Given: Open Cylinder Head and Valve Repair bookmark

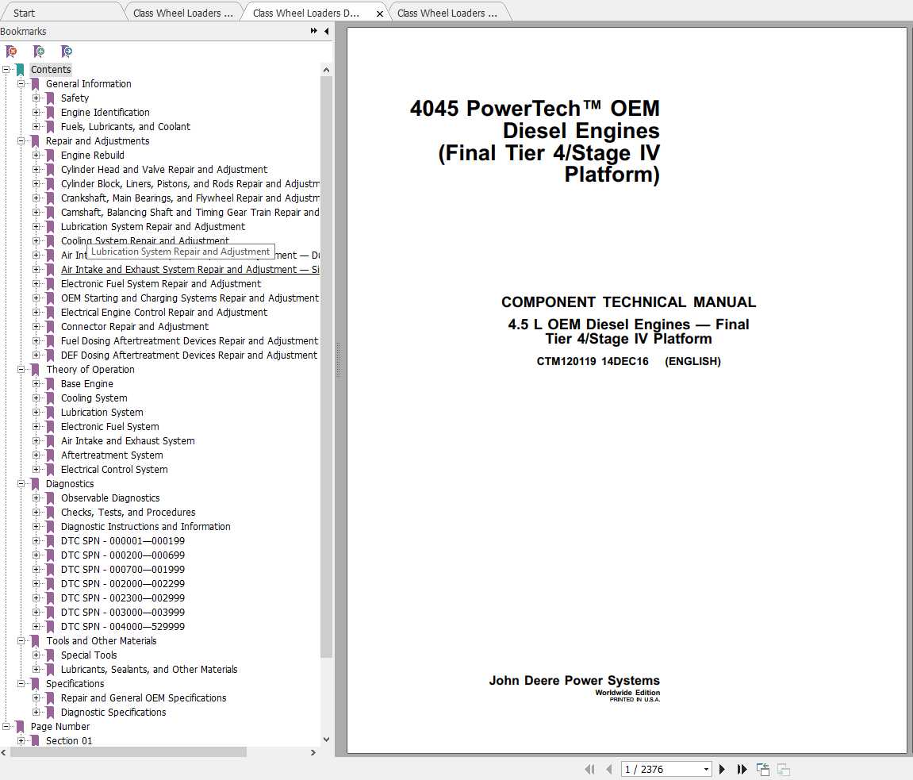Looking at the screenshot, I should 164,170.
